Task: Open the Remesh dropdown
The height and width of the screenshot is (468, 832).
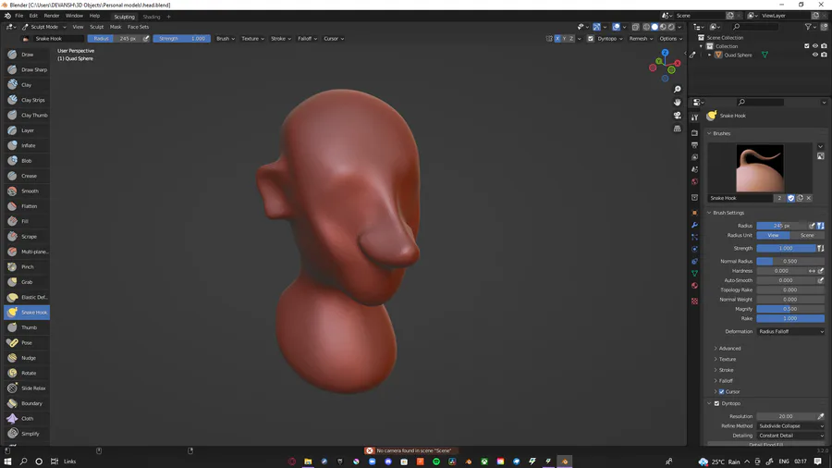Action: (641, 39)
